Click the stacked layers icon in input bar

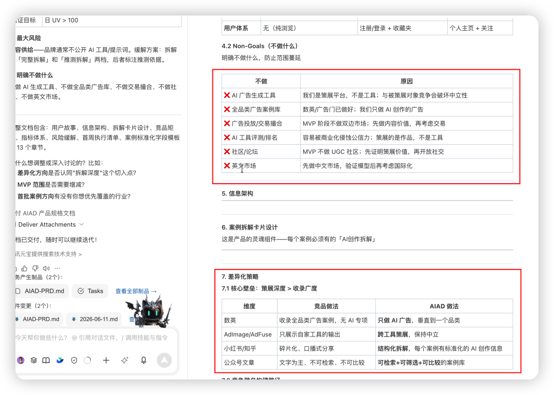(33, 360)
